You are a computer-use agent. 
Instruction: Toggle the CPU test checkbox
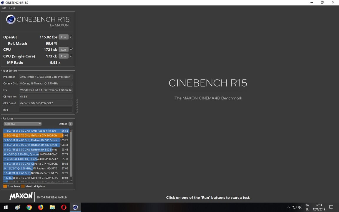point(71,49)
